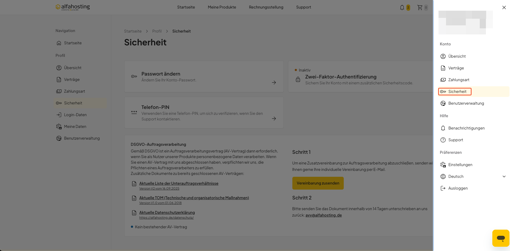Click the notification count badge 2
The image size is (510, 251).
pos(408,7)
